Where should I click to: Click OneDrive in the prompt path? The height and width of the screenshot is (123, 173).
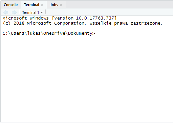tap(54, 33)
